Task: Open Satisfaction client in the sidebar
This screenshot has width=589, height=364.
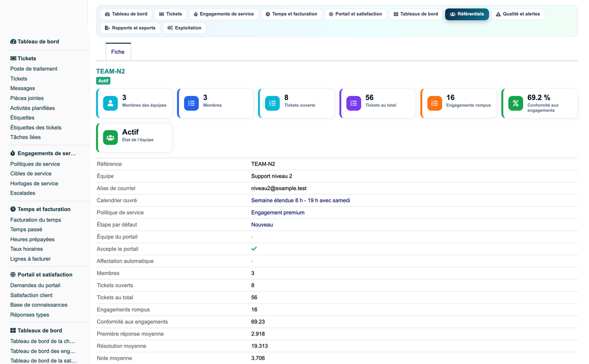Action: click(31, 295)
